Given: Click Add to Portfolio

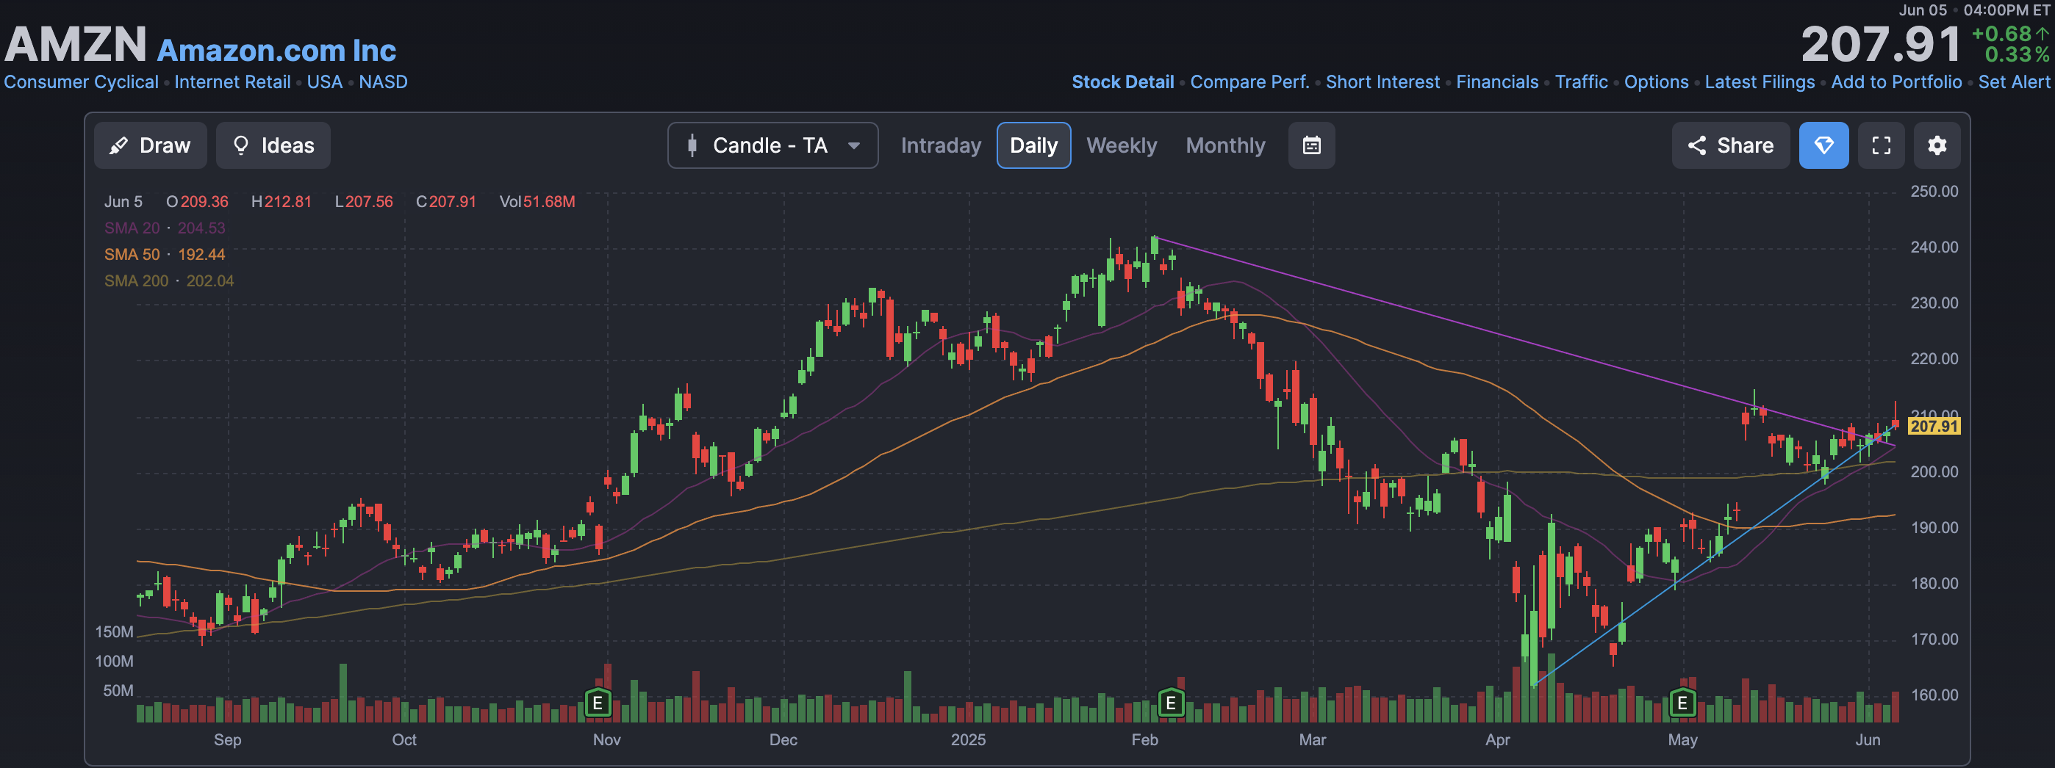Looking at the screenshot, I should pyautogui.click(x=1896, y=82).
